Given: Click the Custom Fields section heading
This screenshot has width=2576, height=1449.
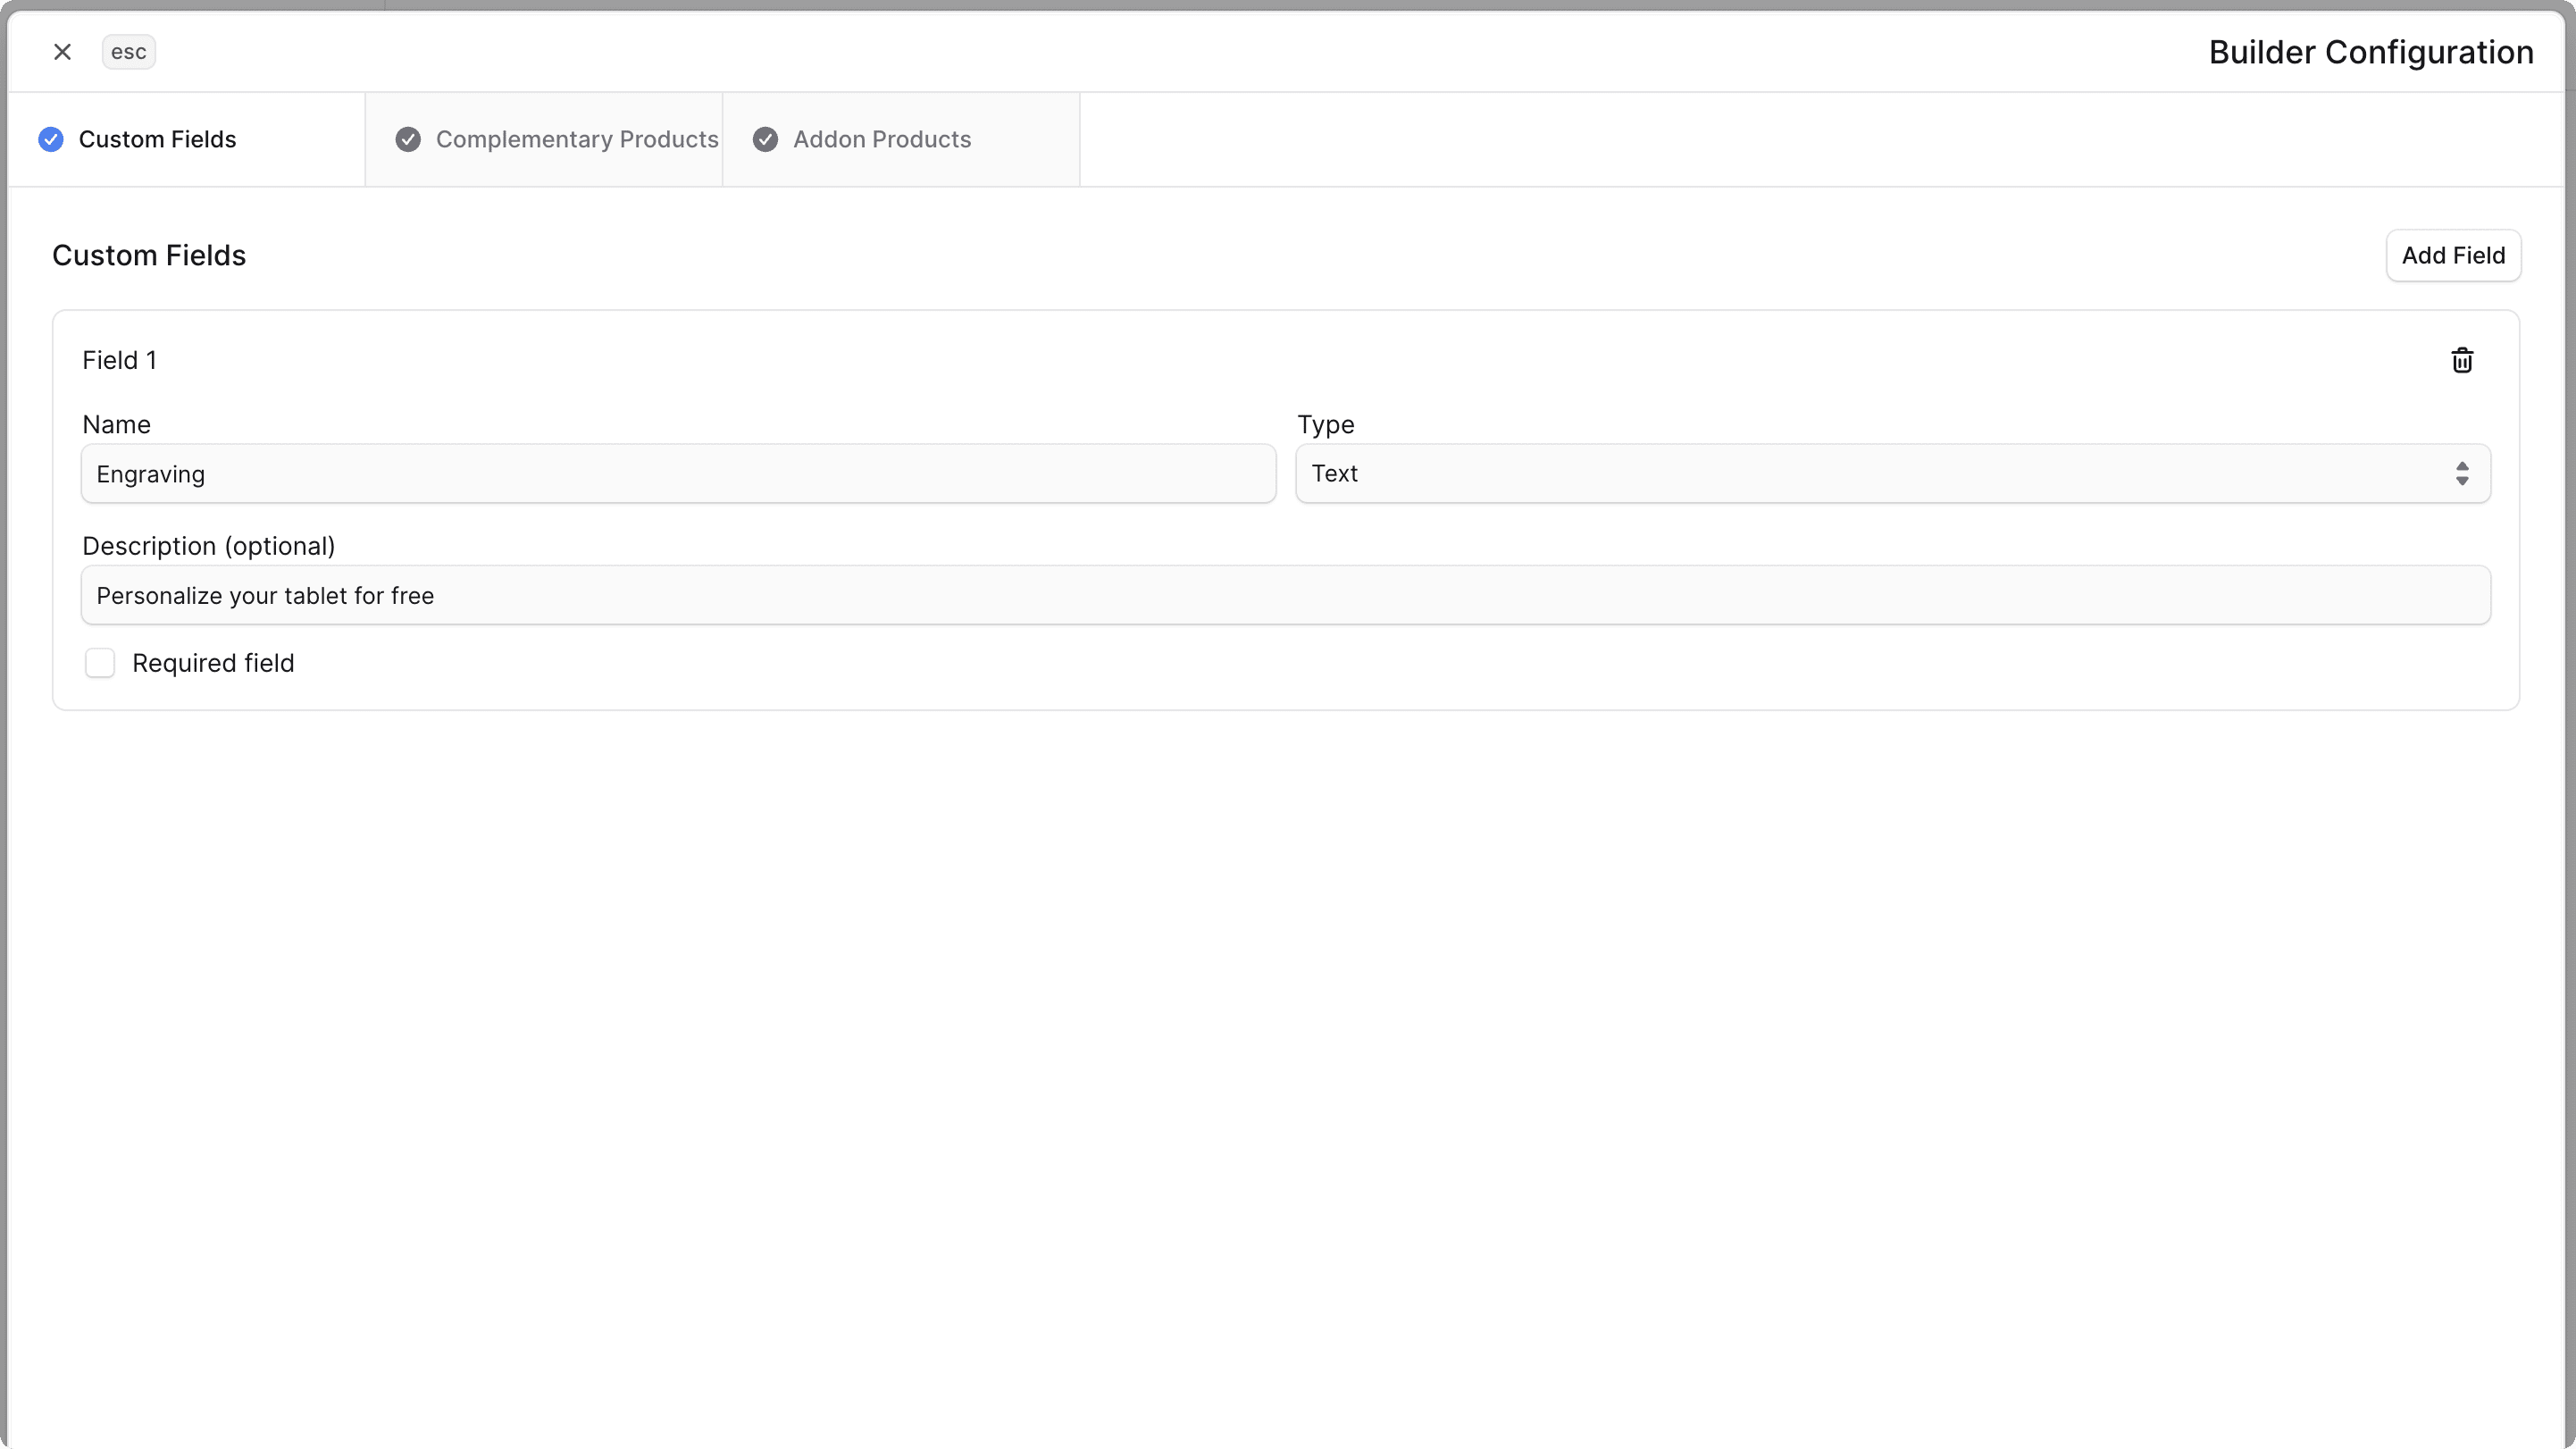Looking at the screenshot, I should point(148,255).
